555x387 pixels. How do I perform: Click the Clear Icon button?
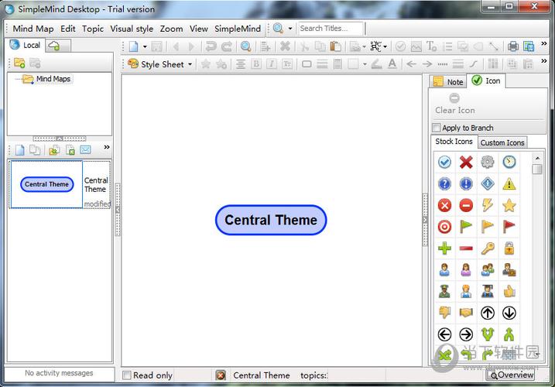[455, 104]
